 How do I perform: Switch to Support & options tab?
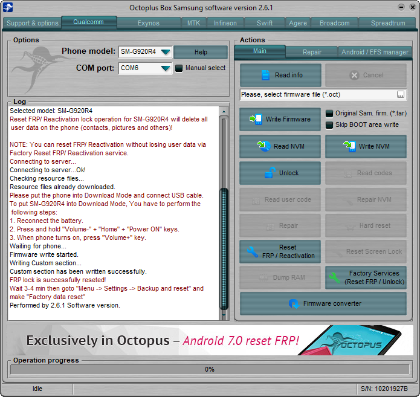tap(33, 24)
